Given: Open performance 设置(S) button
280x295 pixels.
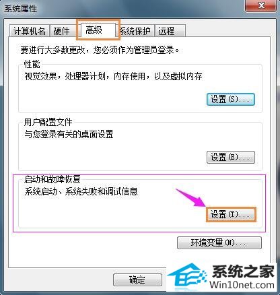Looking at the screenshot, I should pyautogui.click(x=231, y=99).
